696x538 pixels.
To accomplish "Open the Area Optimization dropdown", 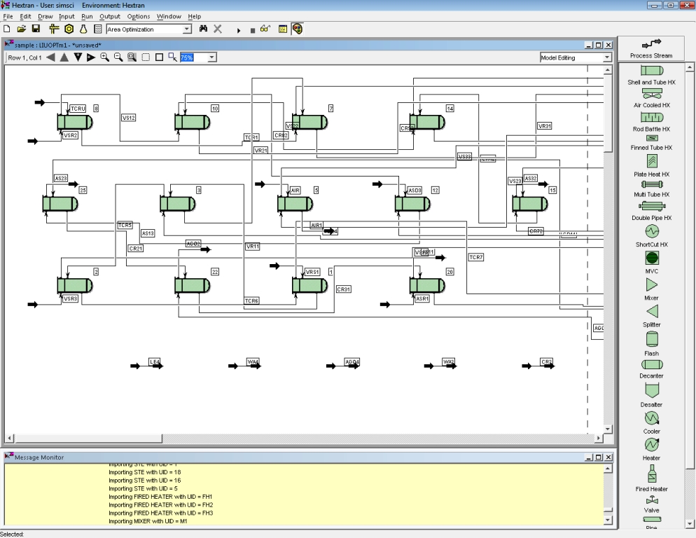I will [x=187, y=29].
